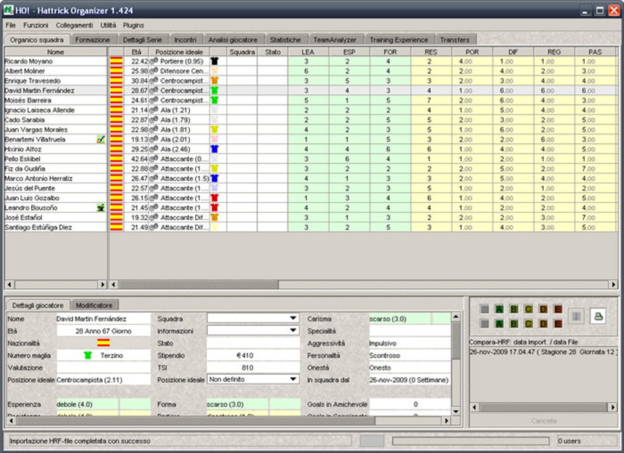Click the right arrow of the details horizontal scrollbar
The width and height of the screenshot is (624, 453).
447,421
